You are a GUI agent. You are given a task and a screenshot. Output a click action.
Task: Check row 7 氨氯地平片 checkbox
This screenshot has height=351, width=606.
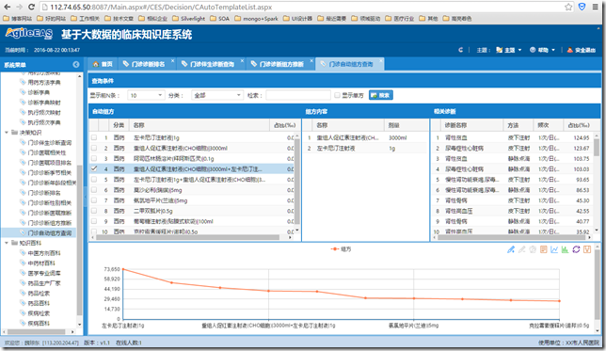pos(94,200)
